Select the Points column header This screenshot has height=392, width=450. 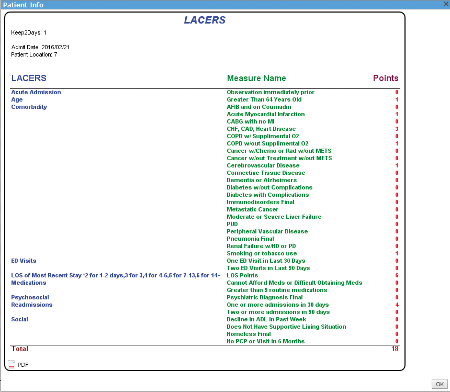pyautogui.click(x=385, y=79)
